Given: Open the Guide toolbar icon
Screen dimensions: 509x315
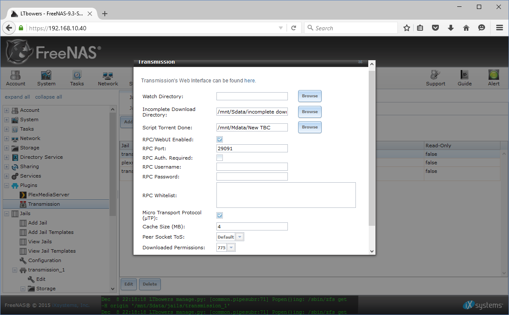Looking at the screenshot, I should click(465, 78).
